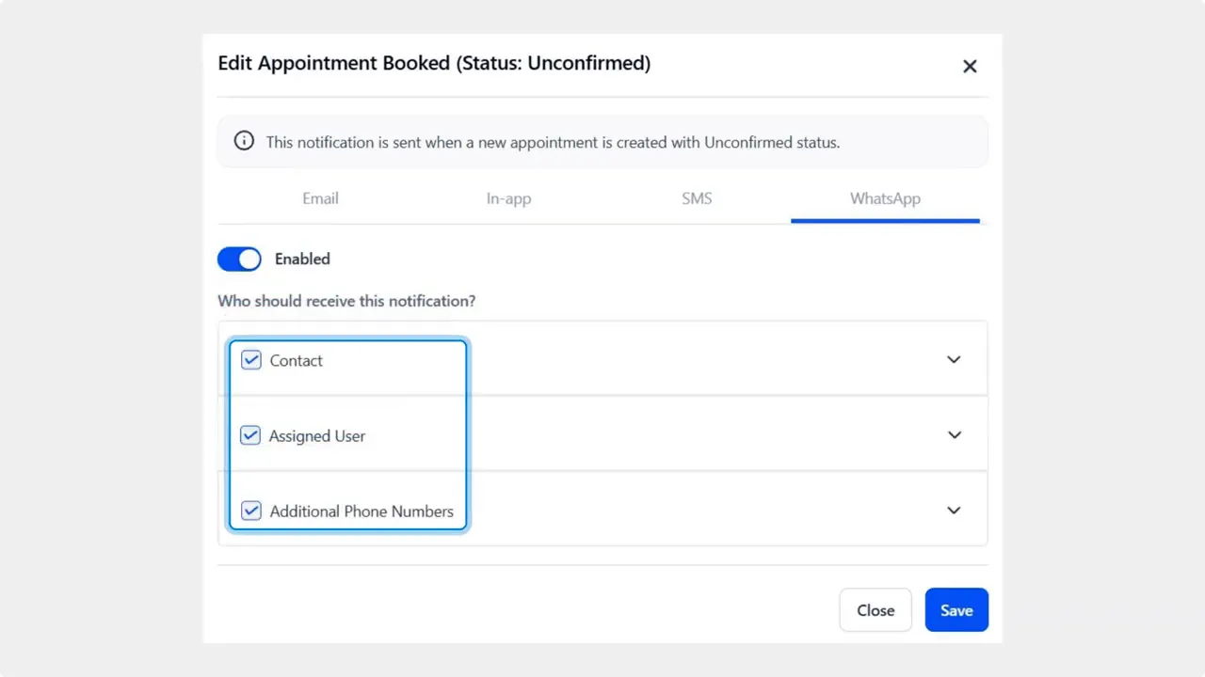This screenshot has width=1205, height=677.
Task: Uncheck the Assigned User checkbox
Action: [x=250, y=434]
